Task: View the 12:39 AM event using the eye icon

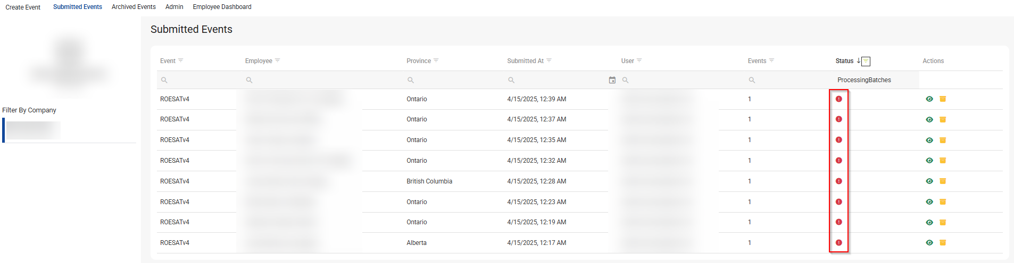Action: [x=929, y=99]
